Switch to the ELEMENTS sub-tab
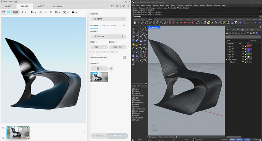The height and width of the screenshot is (141, 262). coord(104,26)
